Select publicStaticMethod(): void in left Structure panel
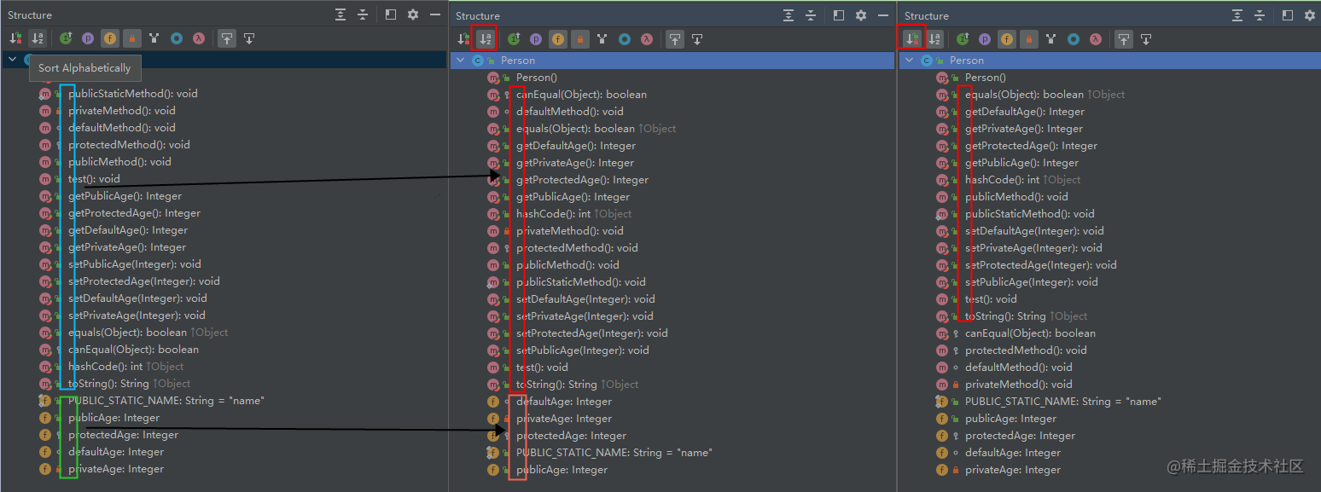1321x492 pixels. [133, 94]
